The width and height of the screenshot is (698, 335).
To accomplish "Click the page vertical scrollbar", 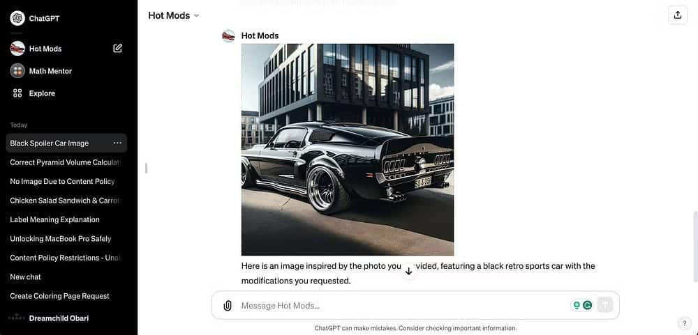I will 695,247.
